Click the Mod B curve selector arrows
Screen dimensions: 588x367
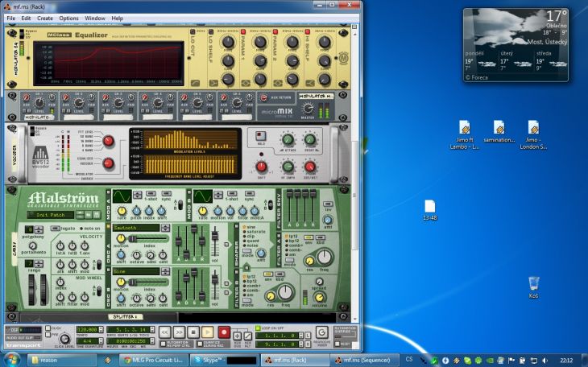click(218, 195)
